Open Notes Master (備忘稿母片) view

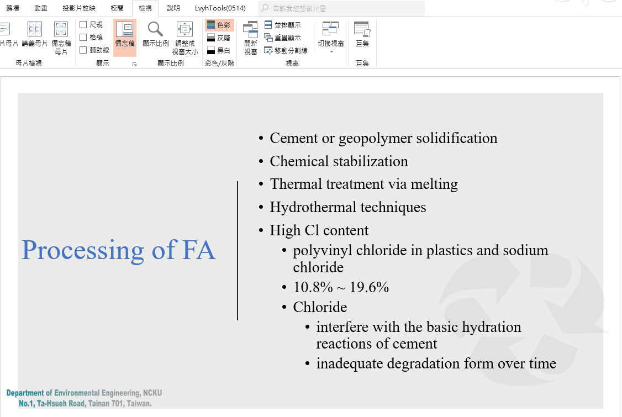click(x=61, y=38)
